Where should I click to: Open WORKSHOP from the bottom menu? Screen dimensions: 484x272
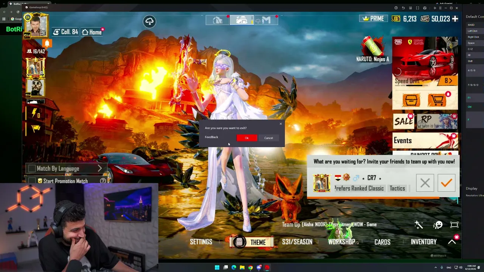[x=341, y=242]
